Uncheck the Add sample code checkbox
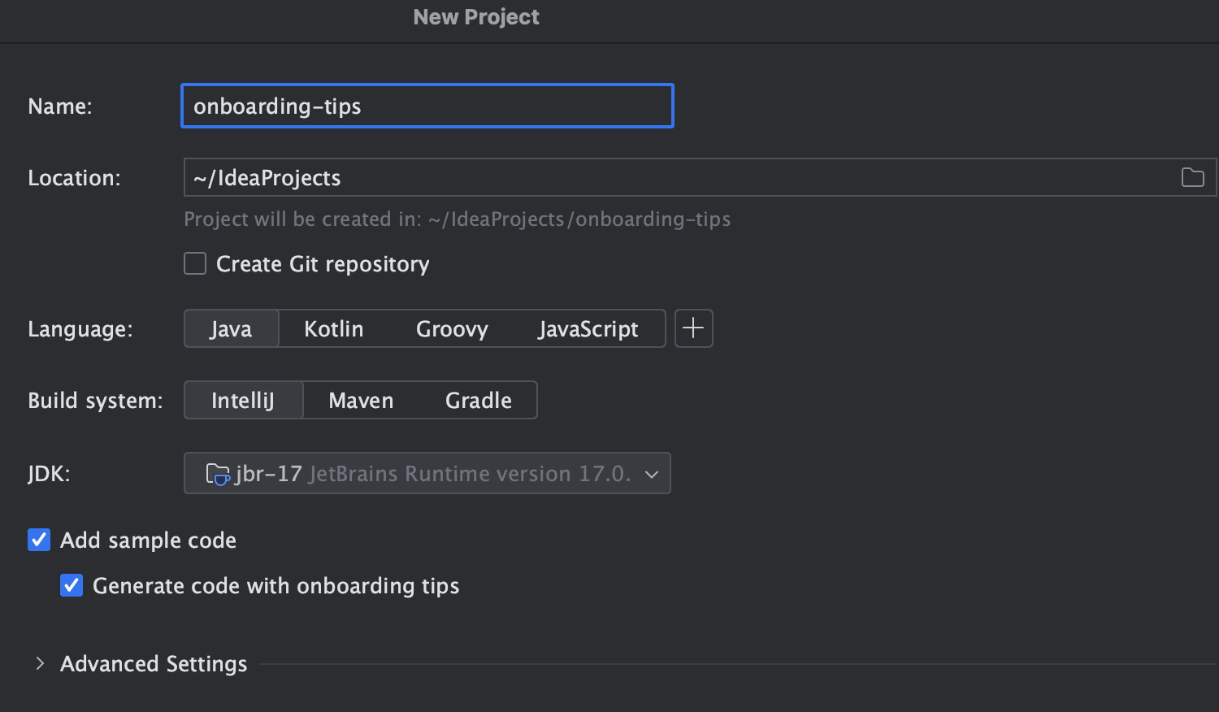The image size is (1219, 712). click(x=39, y=541)
